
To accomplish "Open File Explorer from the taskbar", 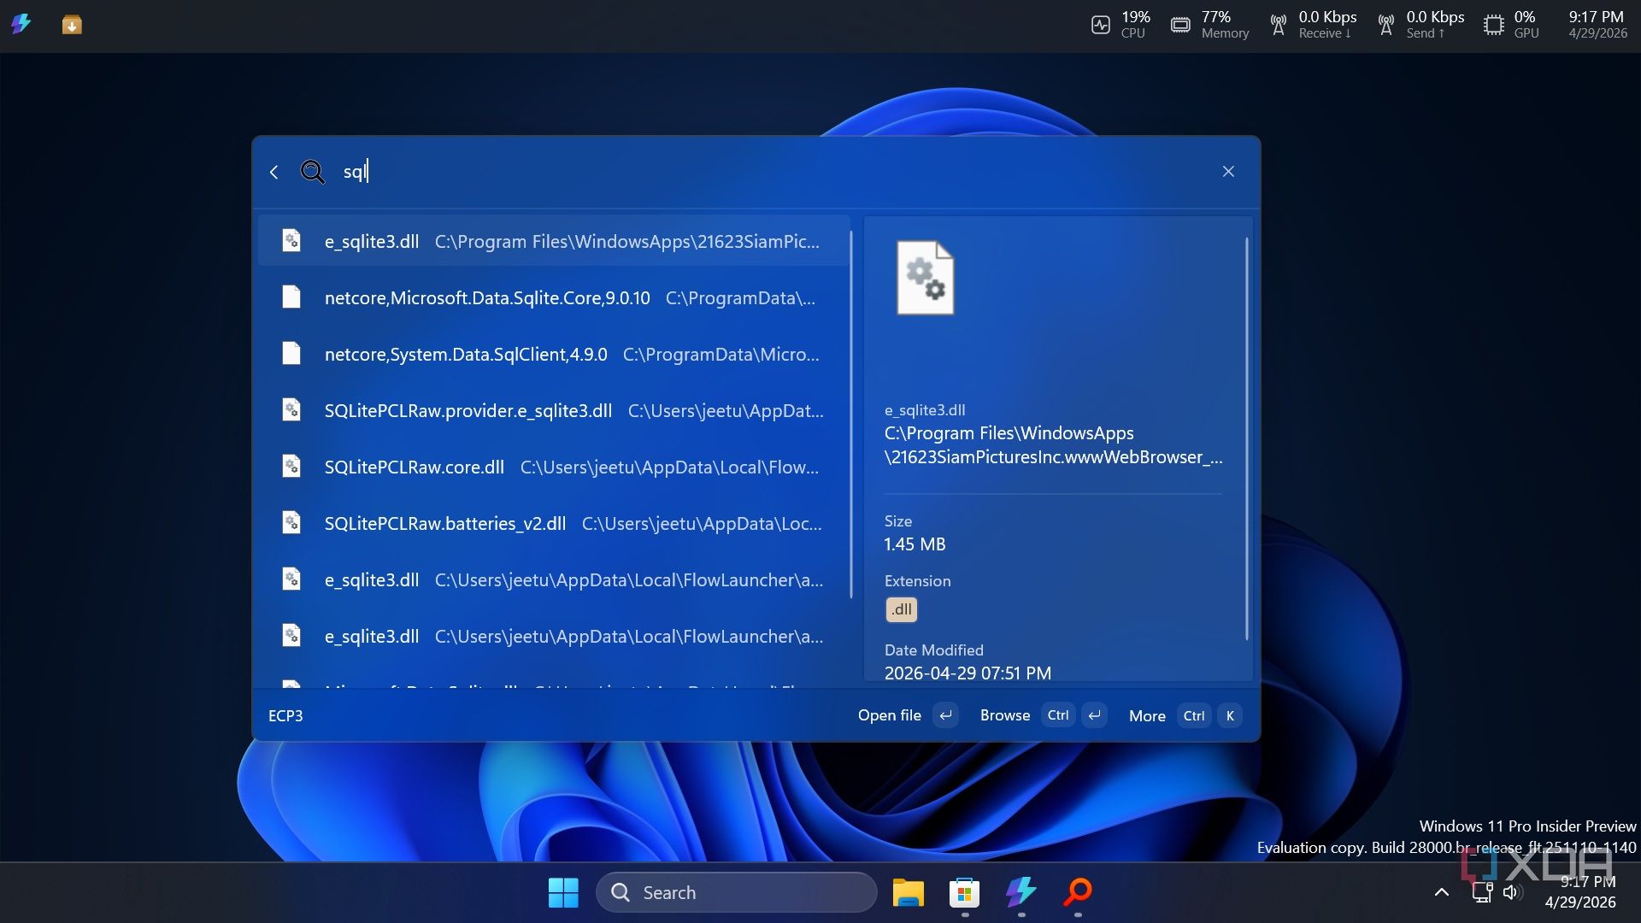I will (908, 893).
